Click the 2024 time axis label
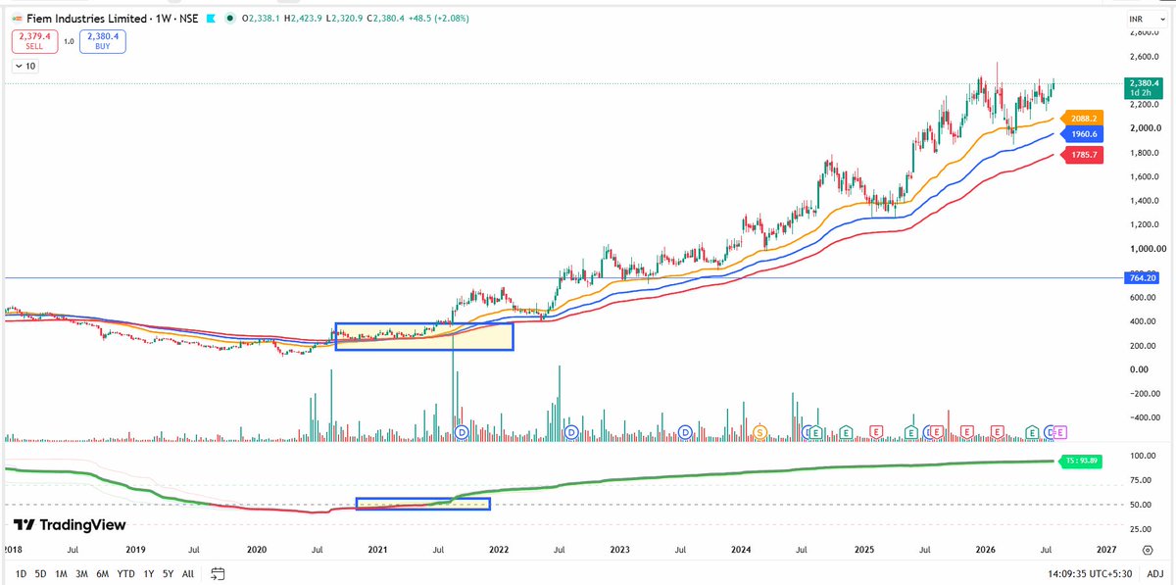The width and height of the screenshot is (1176, 585). (743, 551)
